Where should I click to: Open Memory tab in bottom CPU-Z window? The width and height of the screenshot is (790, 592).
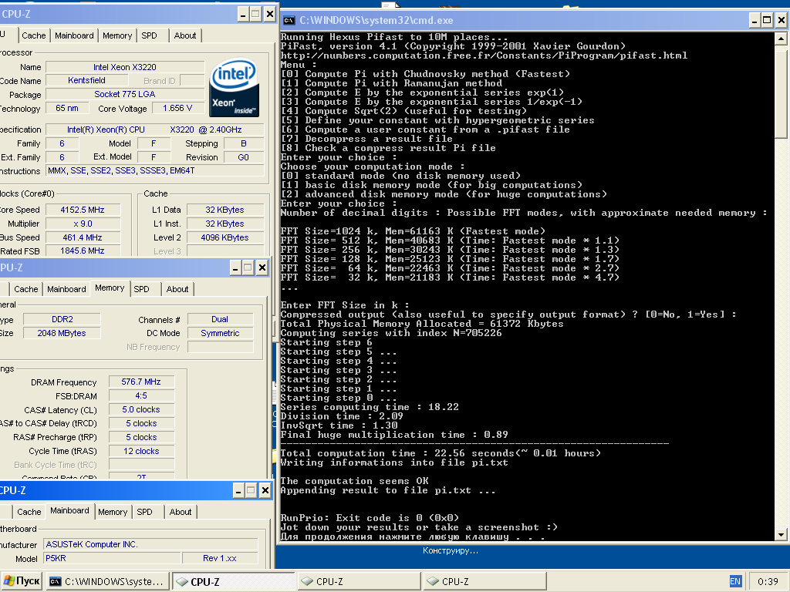113,512
